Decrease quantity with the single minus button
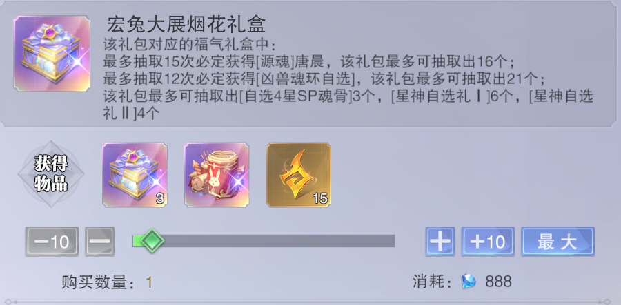Image resolution: width=621 pixels, height=305 pixels. tap(100, 242)
